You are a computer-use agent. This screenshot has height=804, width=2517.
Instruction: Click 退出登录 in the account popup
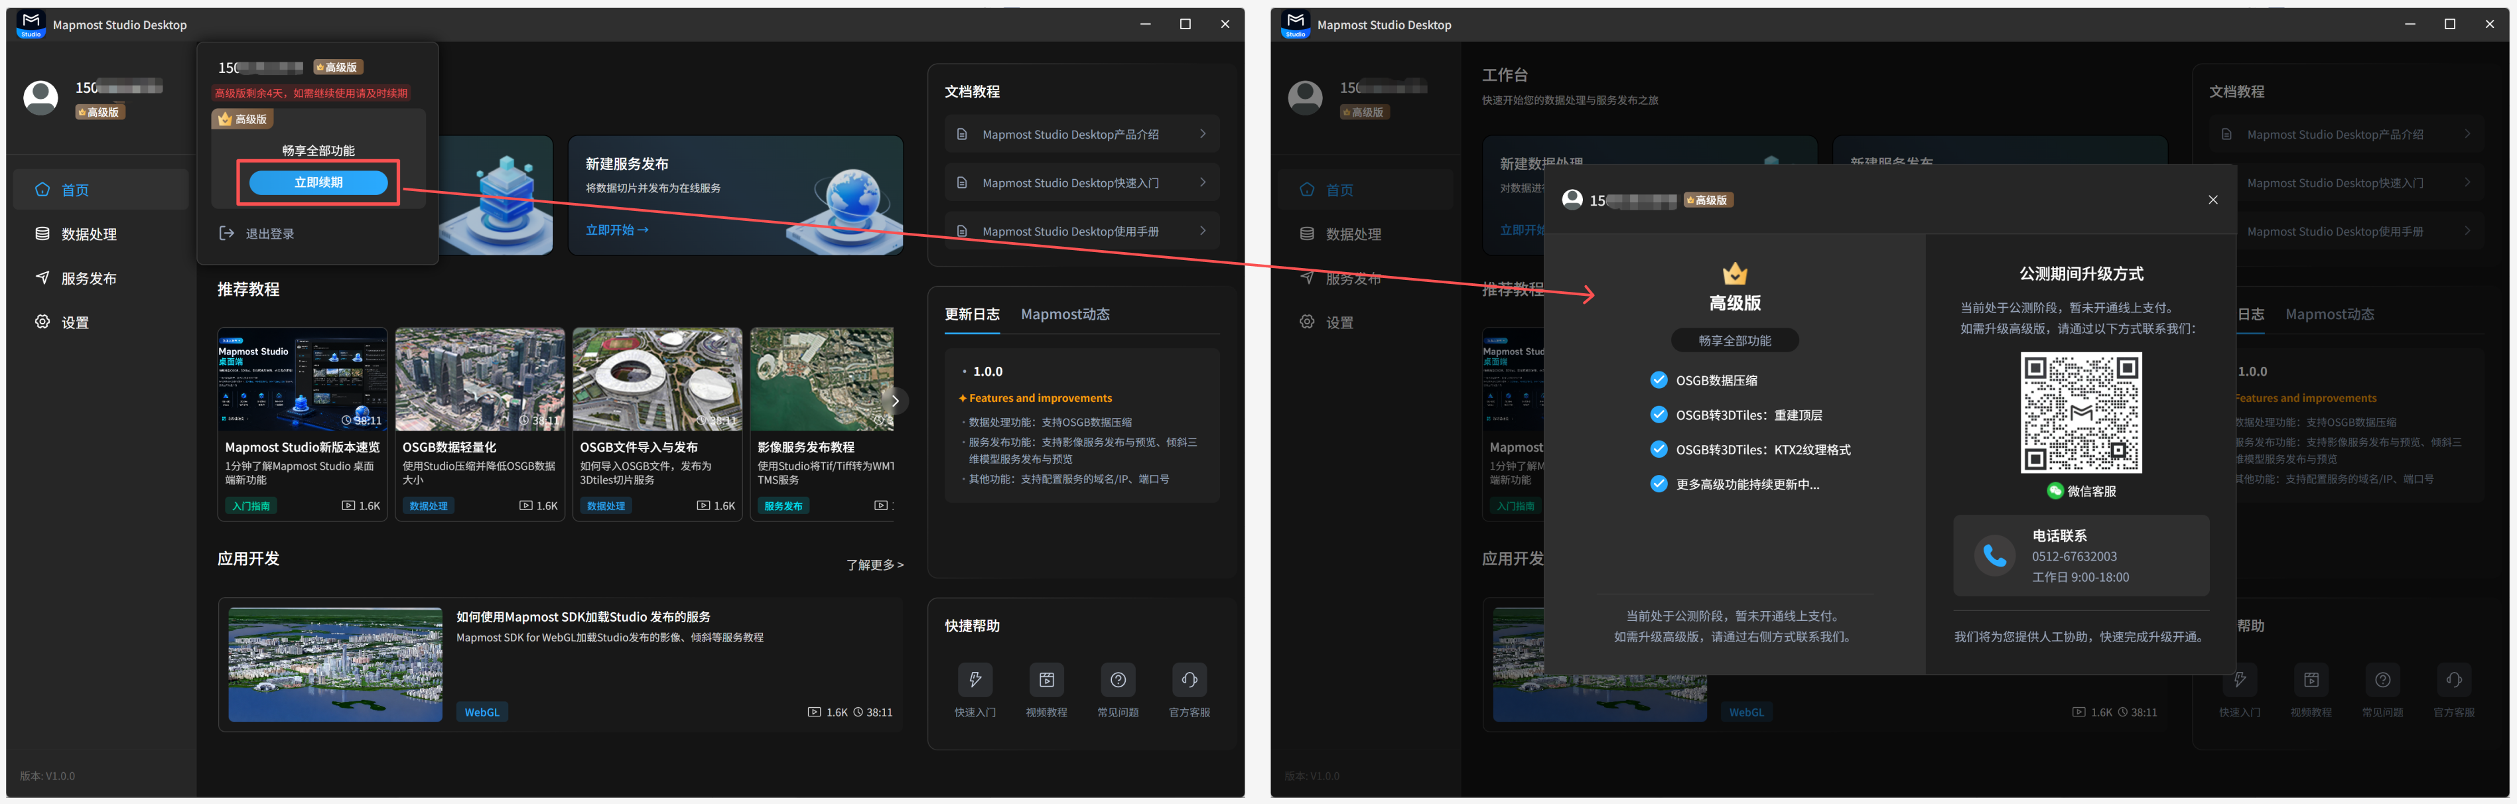269,234
